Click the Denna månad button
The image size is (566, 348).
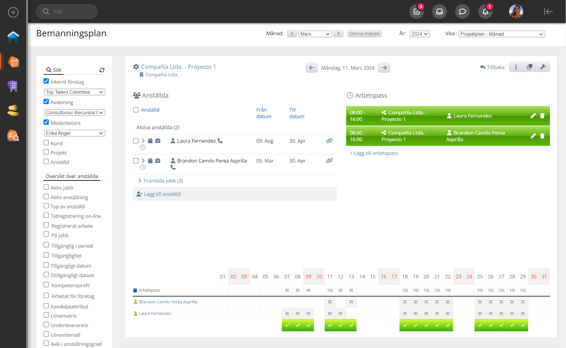pos(364,34)
